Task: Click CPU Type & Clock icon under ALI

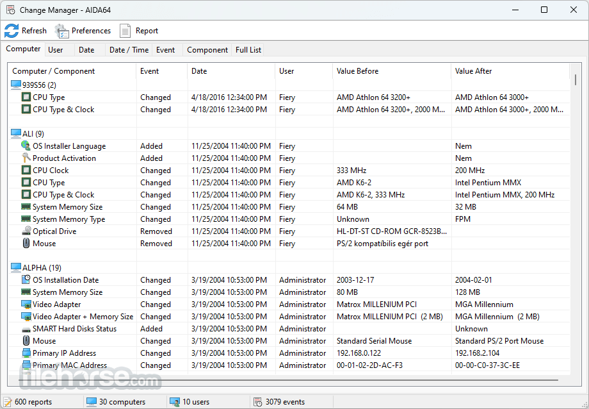Action: (x=26, y=194)
